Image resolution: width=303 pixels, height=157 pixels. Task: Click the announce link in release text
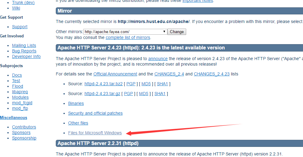tap(158, 58)
